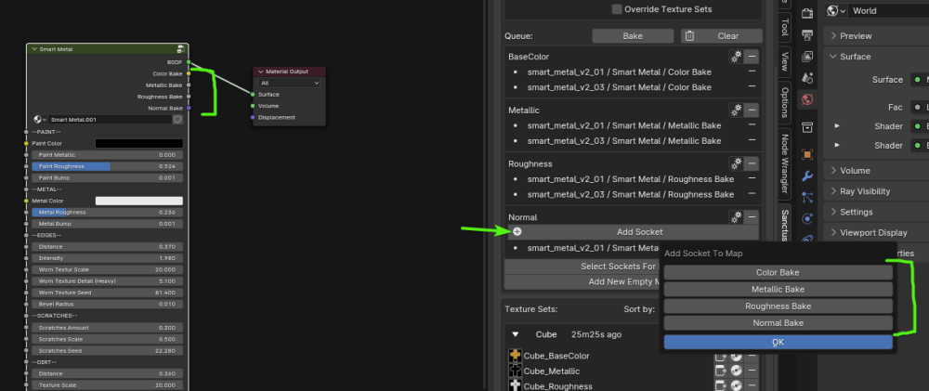This screenshot has width=929, height=391.
Task: Click the trash icon on Clear button
Action: click(x=689, y=36)
